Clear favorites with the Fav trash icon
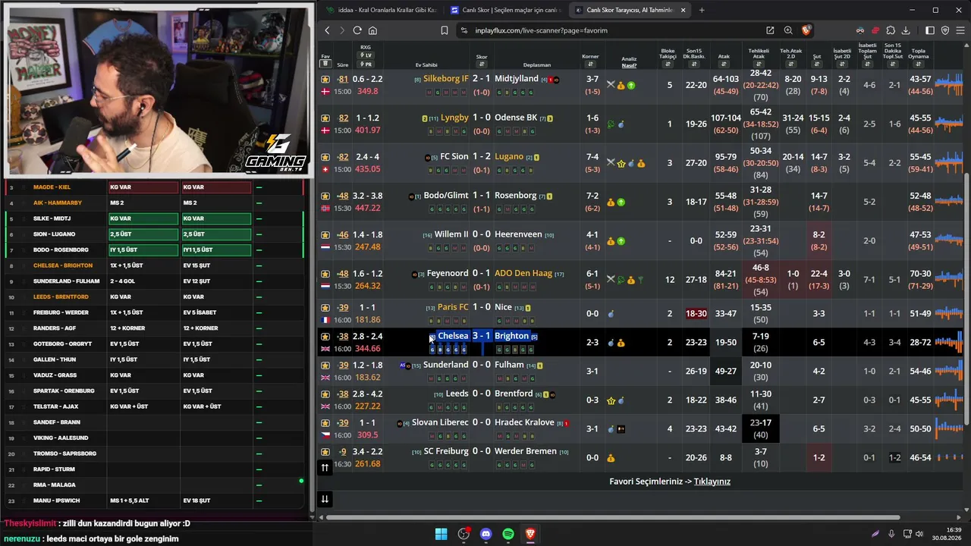Image resolution: width=971 pixels, height=546 pixels. (325, 64)
